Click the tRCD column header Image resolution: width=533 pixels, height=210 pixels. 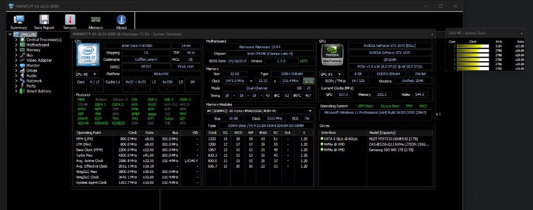pos(238,133)
